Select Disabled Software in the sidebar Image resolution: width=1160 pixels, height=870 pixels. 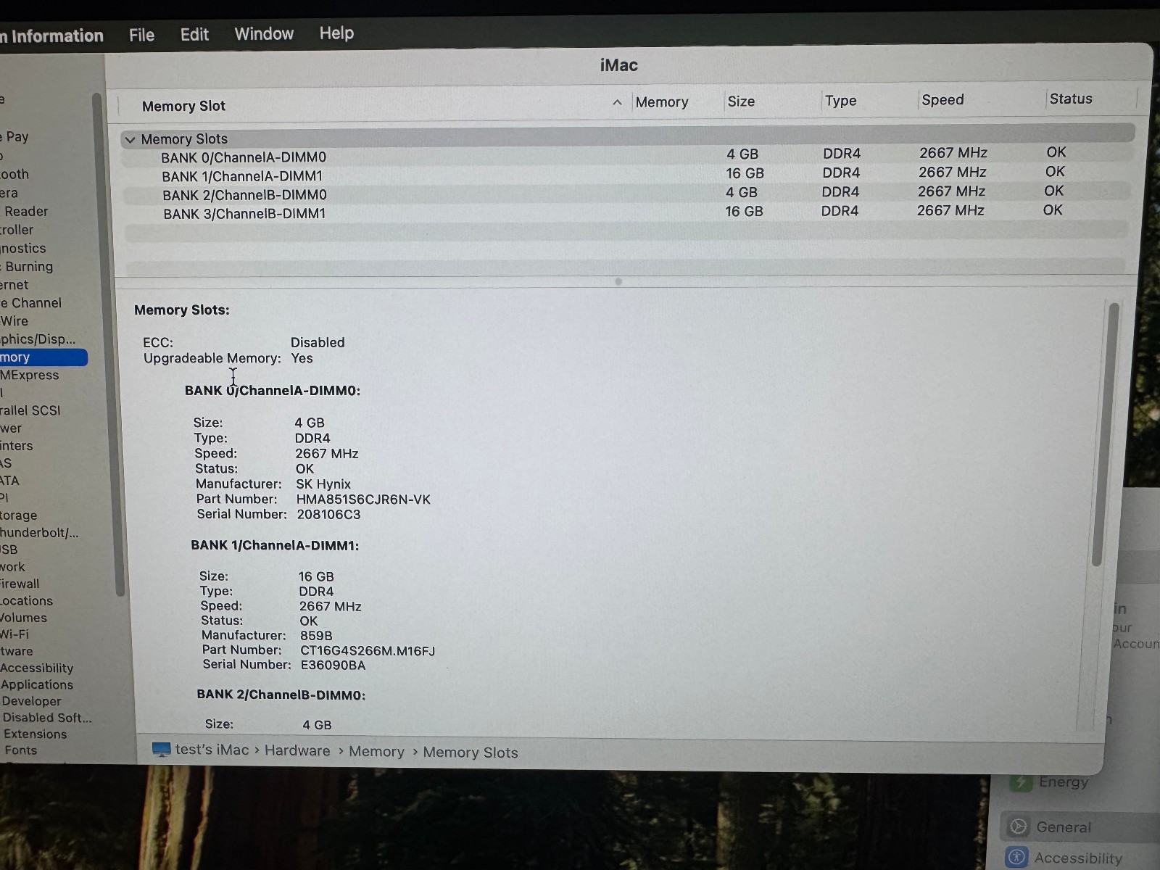click(x=48, y=718)
